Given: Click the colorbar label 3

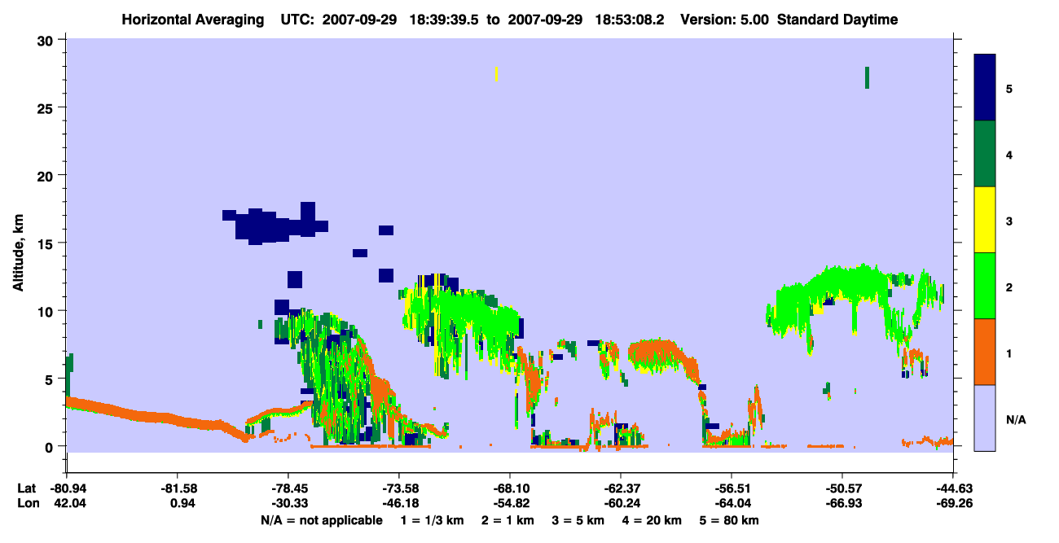Looking at the screenshot, I should tap(1009, 221).
